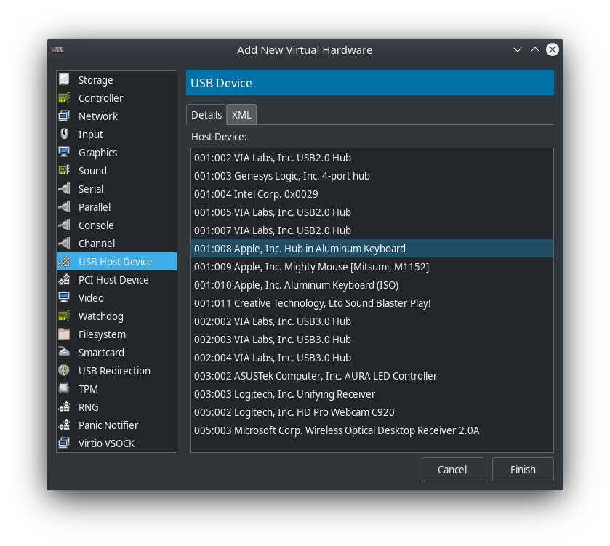Select the Graphics hardware type label
This screenshot has width=610, height=546.
click(x=97, y=153)
